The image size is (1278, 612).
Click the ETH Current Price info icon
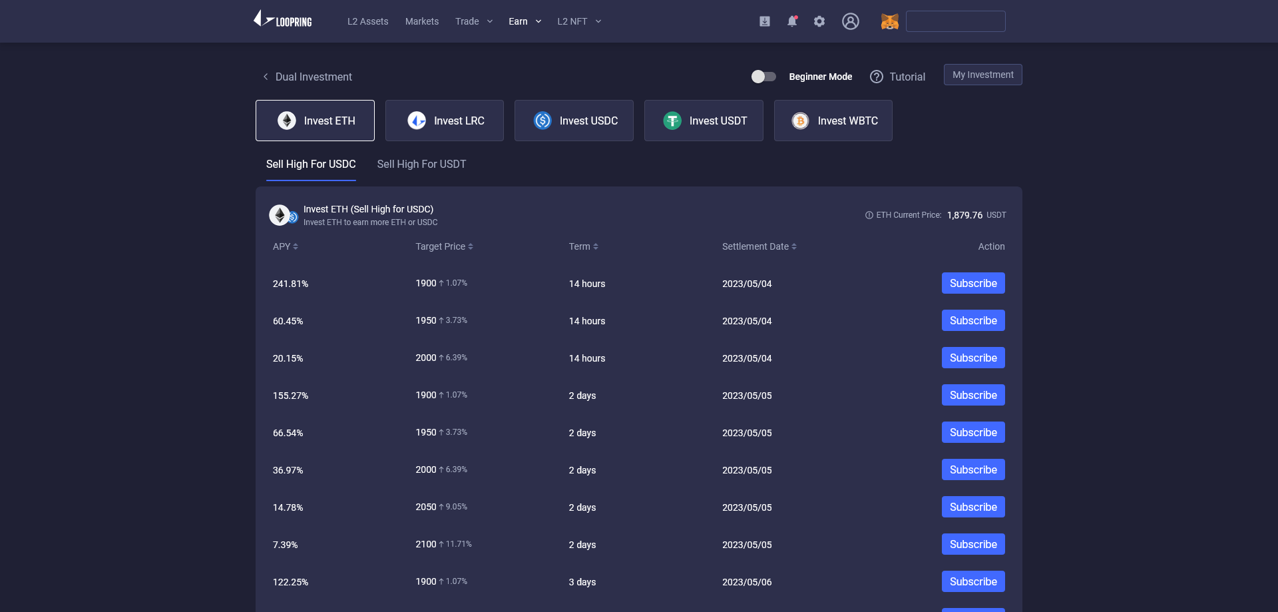pos(869,215)
